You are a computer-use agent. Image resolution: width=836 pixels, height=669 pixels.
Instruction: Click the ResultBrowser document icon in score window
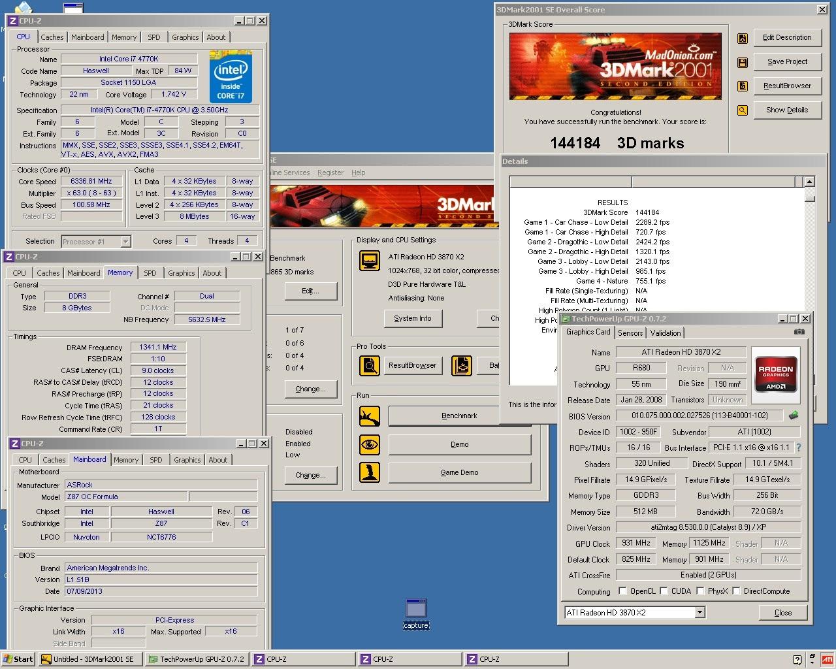point(743,86)
